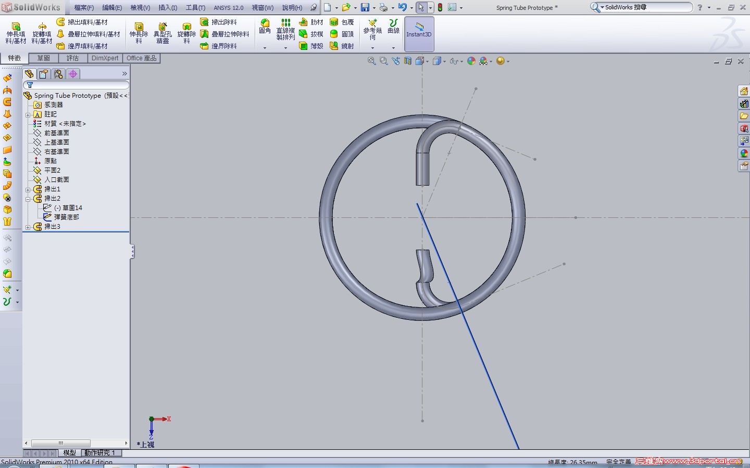Click the print icon
750x468 pixels.
pyautogui.click(x=383, y=7)
